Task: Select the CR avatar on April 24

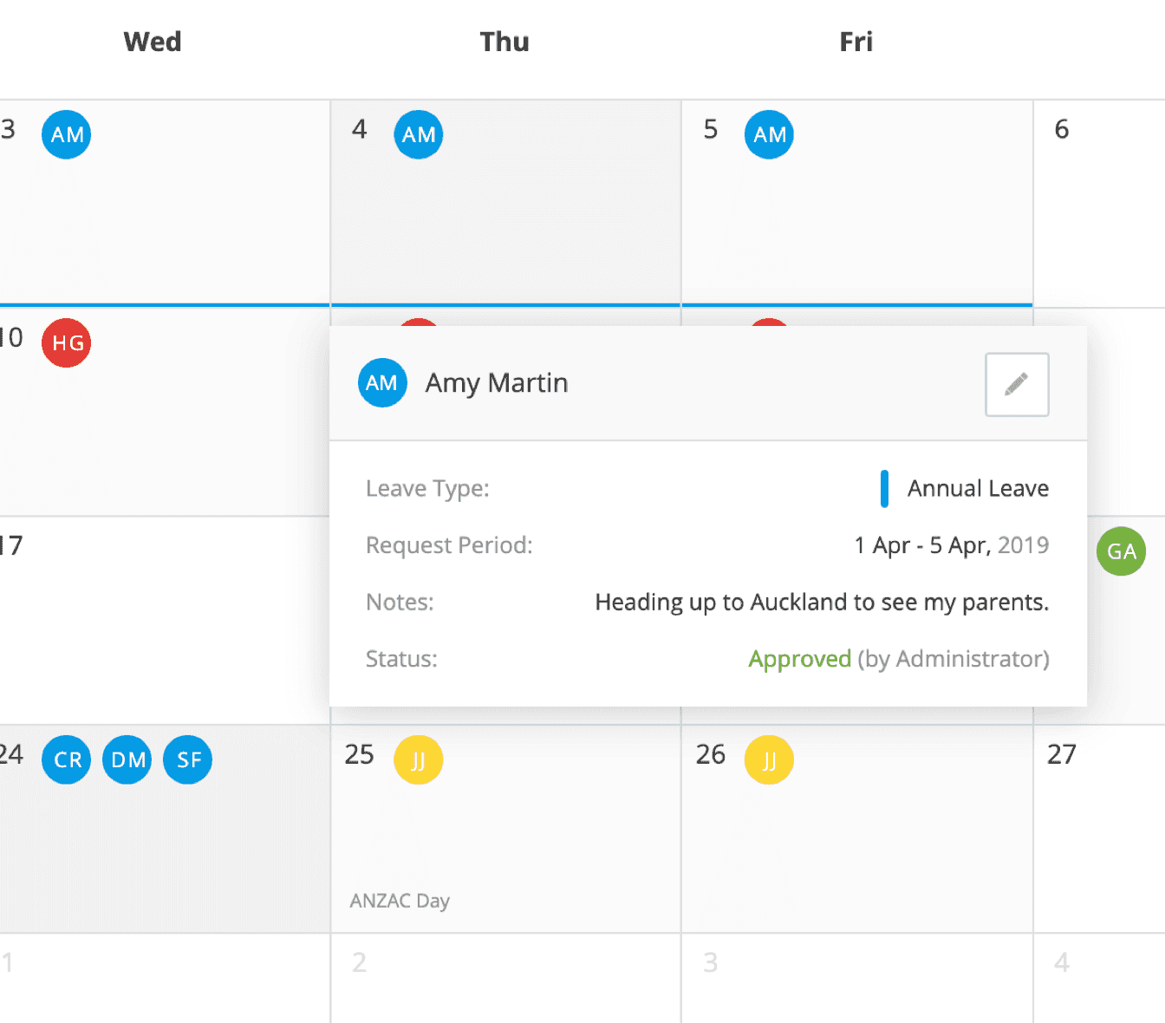Action: [66, 759]
